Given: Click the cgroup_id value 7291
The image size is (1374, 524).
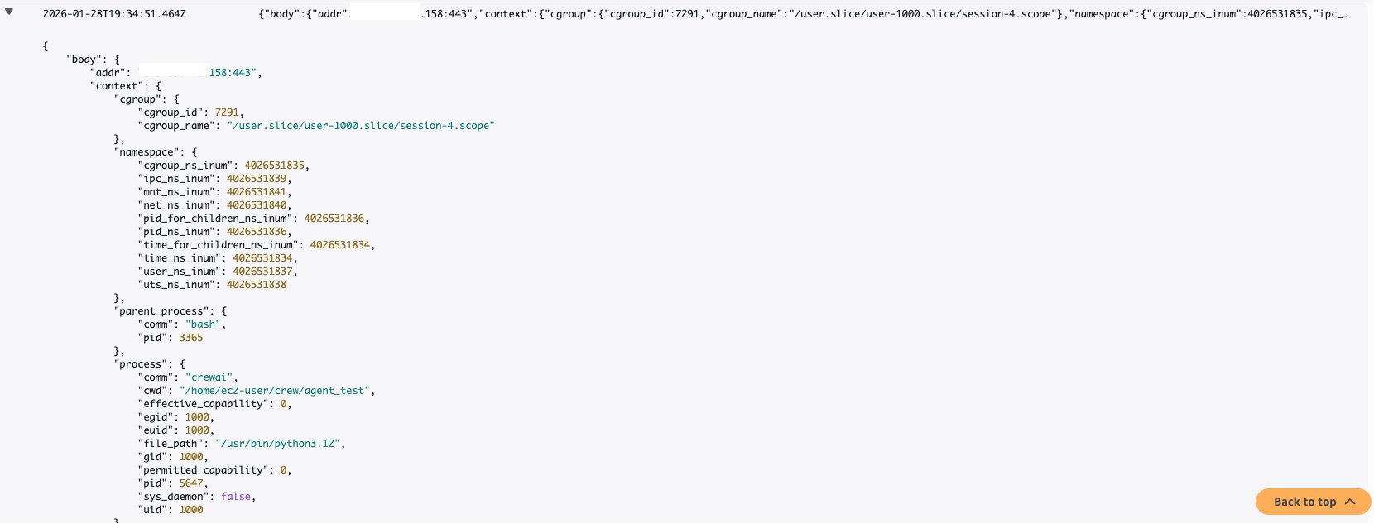Looking at the screenshot, I should pyautogui.click(x=227, y=113).
